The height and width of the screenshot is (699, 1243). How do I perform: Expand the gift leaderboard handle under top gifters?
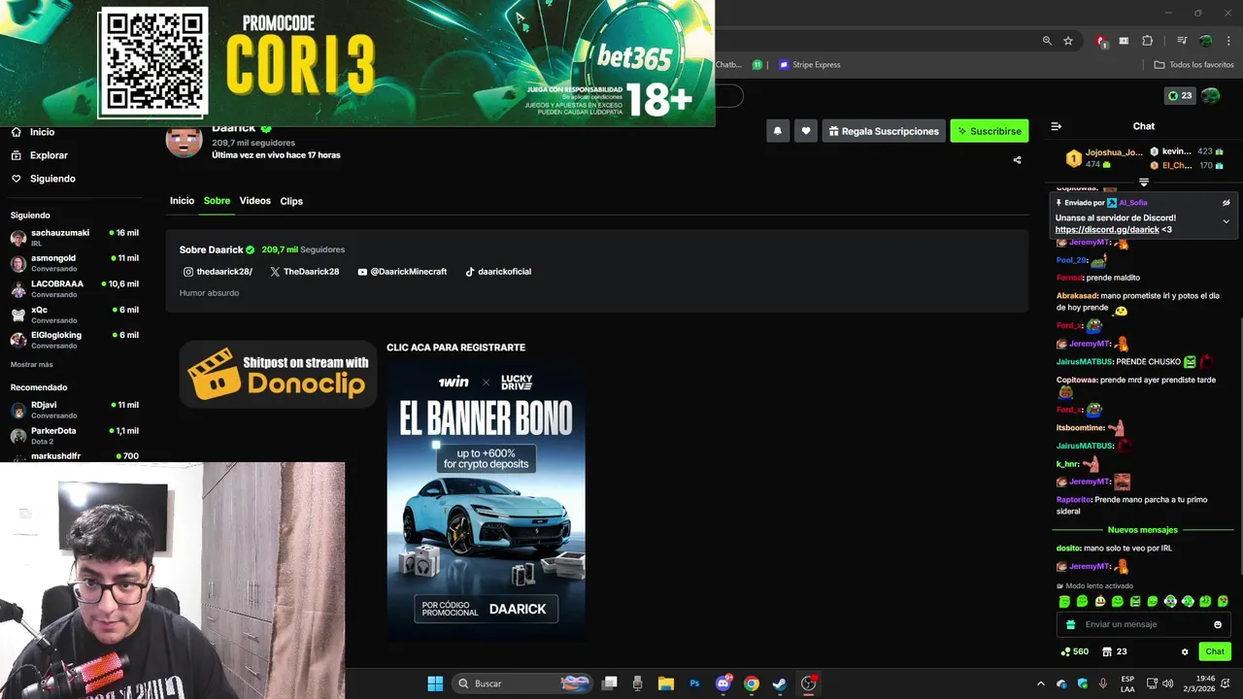[x=1144, y=183]
